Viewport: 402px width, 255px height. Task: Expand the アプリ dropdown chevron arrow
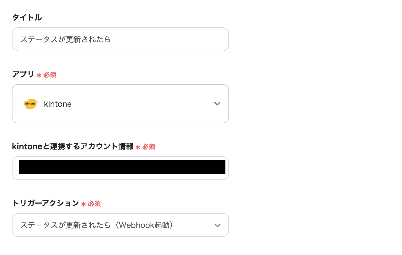pyautogui.click(x=217, y=104)
